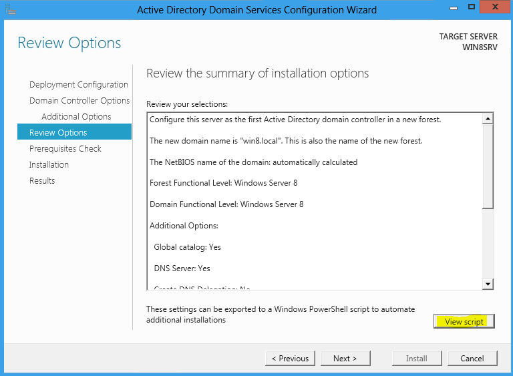Go to Deployment Configuration step

(x=79, y=84)
